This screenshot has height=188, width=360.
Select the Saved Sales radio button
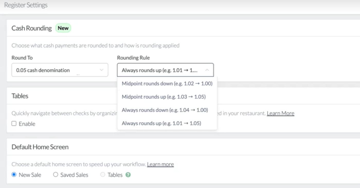(x=55, y=175)
